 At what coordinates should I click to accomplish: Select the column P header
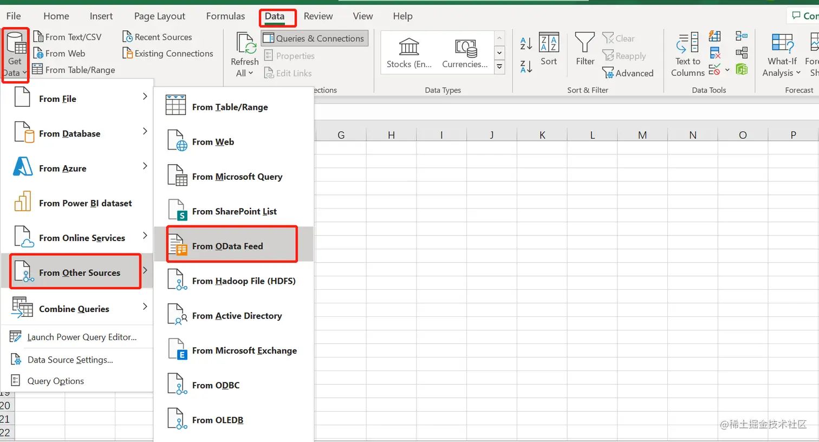point(793,135)
